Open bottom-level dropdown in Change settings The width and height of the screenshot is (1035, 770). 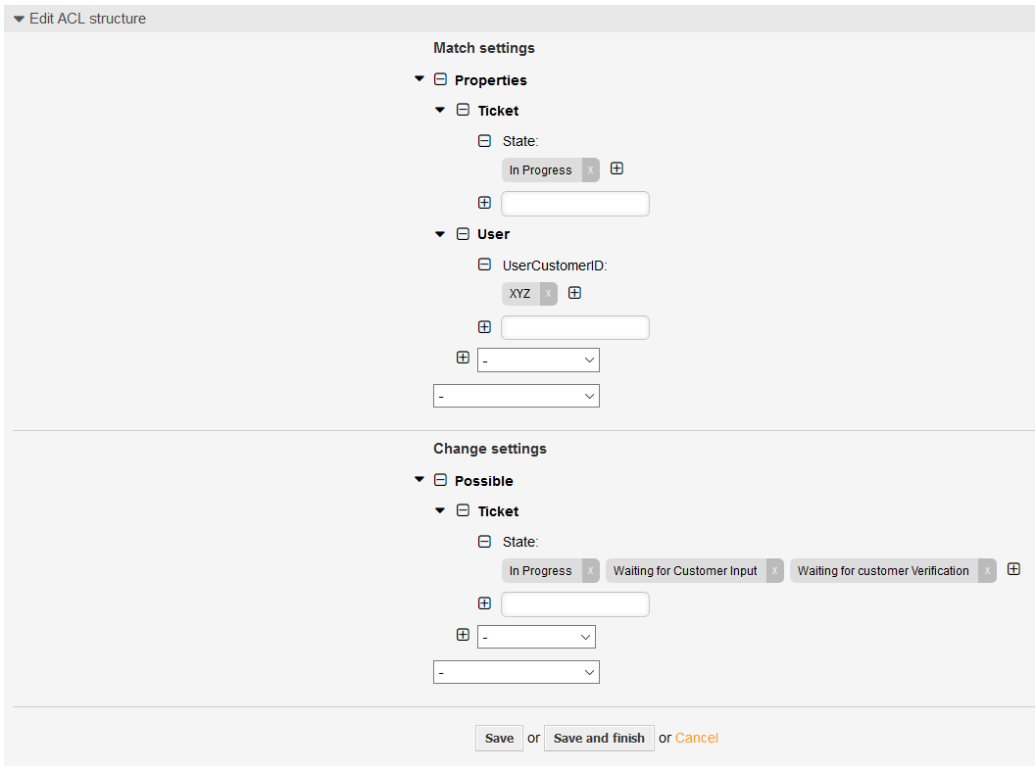pyautogui.click(x=516, y=672)
